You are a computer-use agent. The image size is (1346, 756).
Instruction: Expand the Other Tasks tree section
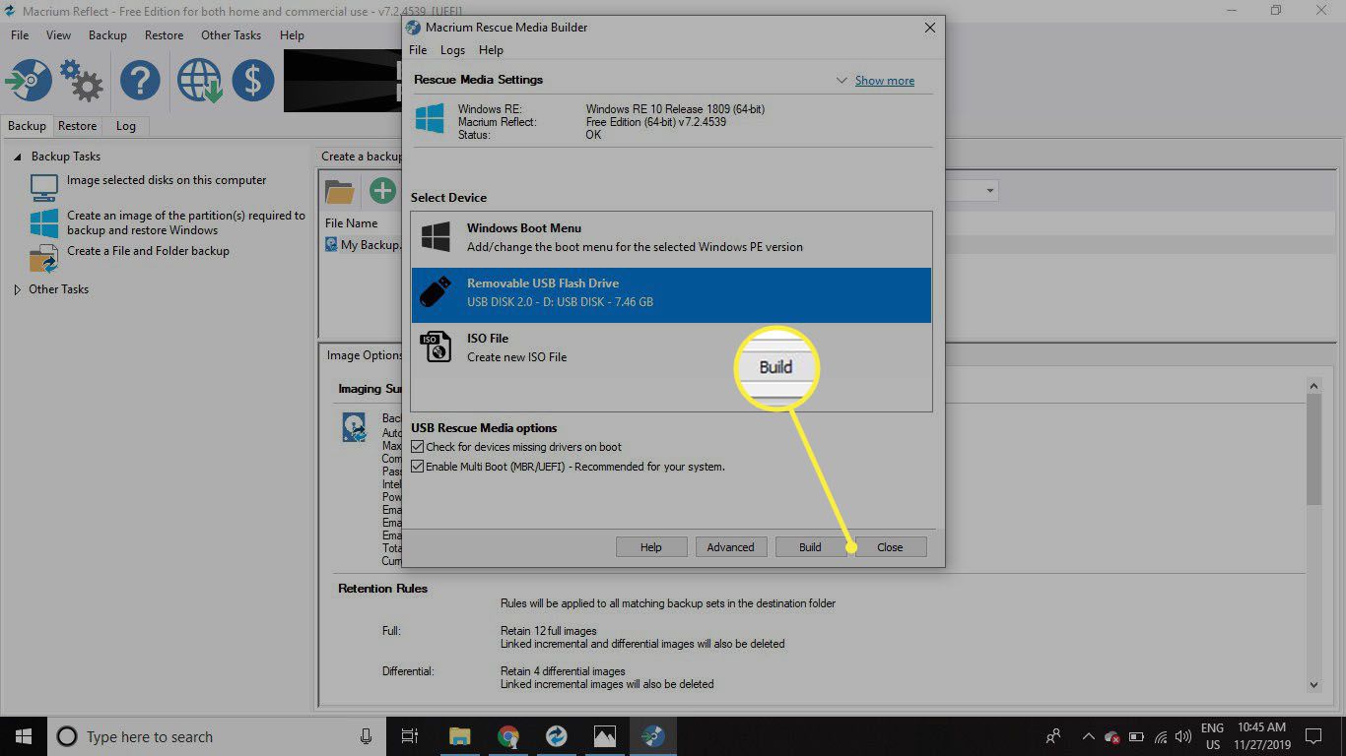(17, 289)
